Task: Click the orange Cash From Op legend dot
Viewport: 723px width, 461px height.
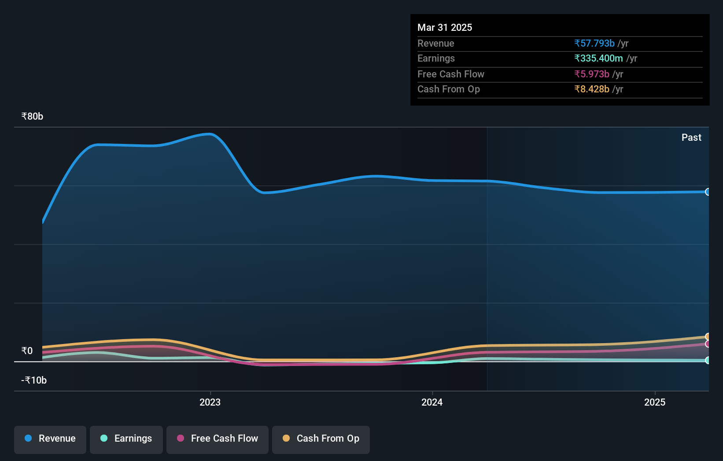Action: [287, 439]
